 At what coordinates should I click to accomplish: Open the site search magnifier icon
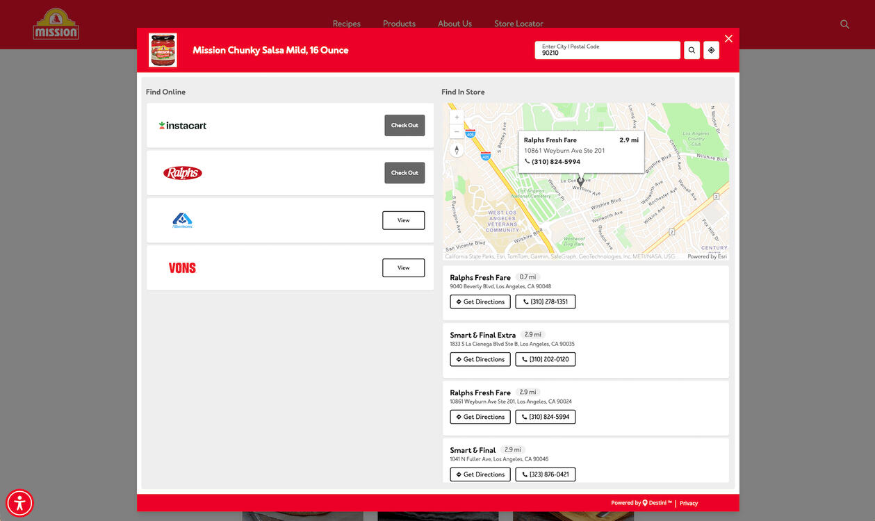[844, 24]
